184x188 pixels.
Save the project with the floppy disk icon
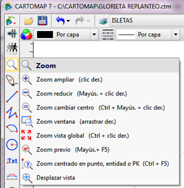[x=43, y=21]
